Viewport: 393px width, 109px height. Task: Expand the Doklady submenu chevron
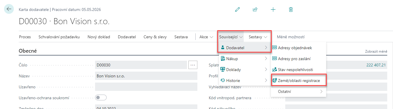pos(266,69)
